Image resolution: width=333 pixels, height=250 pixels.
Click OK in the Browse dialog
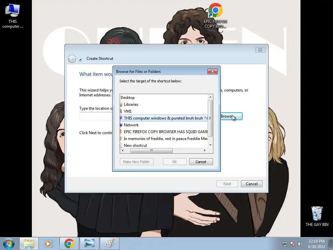click(x=175, y=161)
